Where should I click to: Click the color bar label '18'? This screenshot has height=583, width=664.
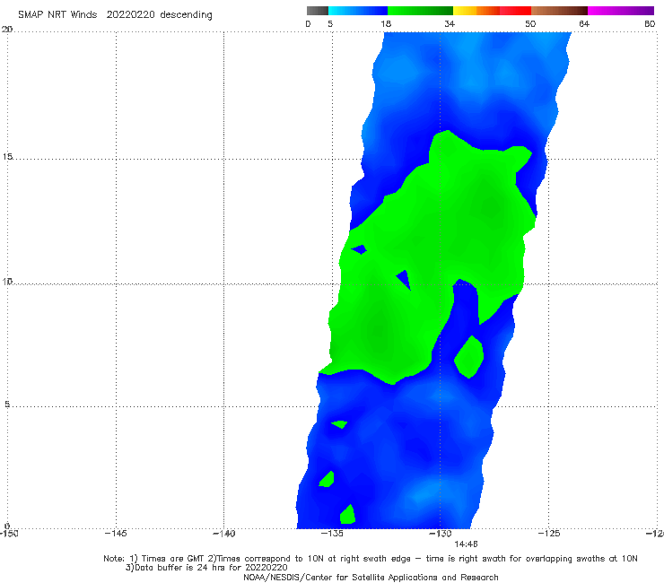[386, 24]
